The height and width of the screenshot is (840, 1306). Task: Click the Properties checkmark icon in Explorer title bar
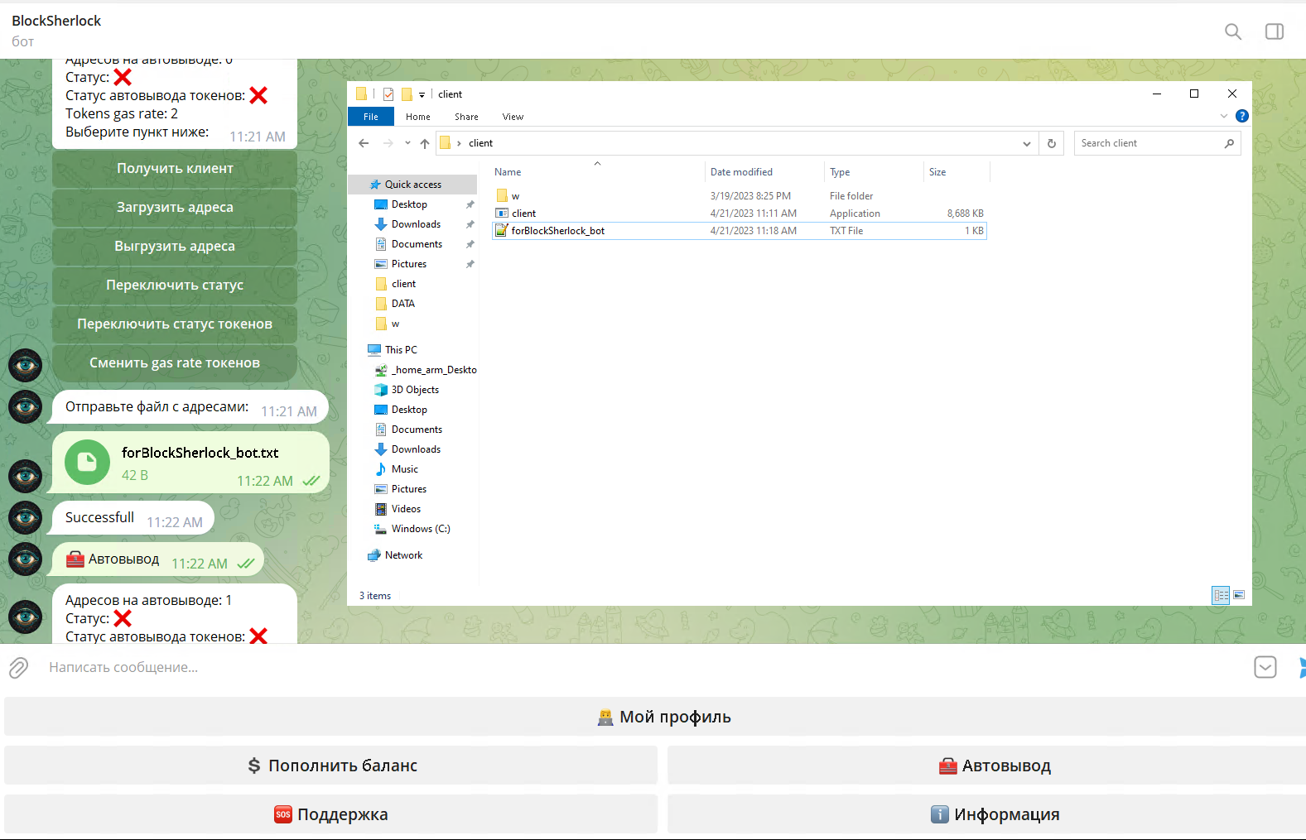(x=388, y=94)
